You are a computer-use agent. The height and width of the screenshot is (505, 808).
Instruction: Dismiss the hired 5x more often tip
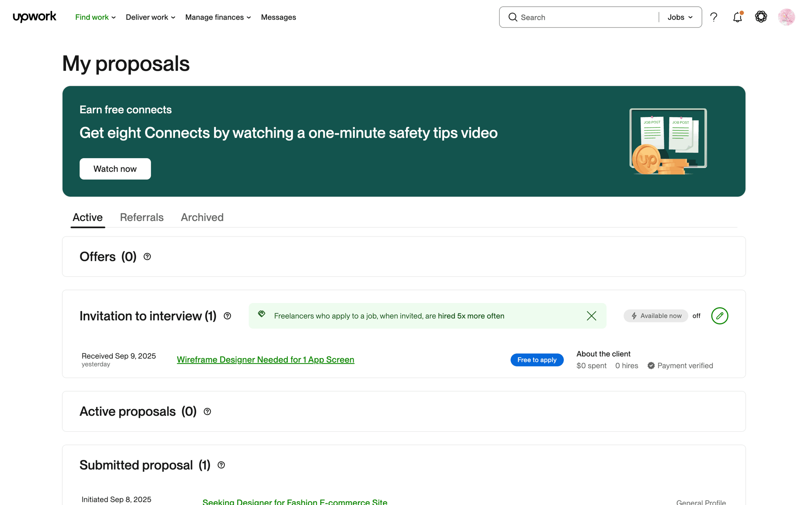[591, 316]
